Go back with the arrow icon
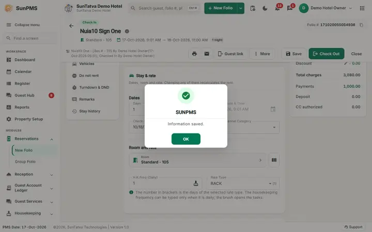The width and height of the screenshot is (372, 232). [x=71, y=26]
